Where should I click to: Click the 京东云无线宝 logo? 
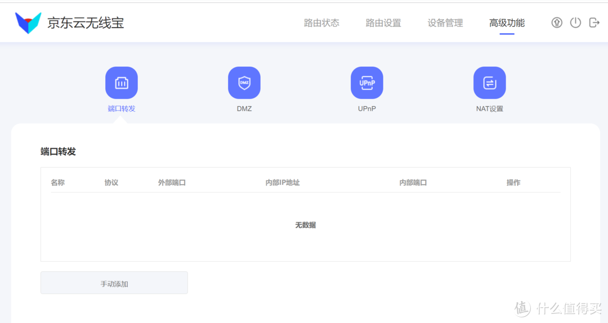tap(28, 23)
